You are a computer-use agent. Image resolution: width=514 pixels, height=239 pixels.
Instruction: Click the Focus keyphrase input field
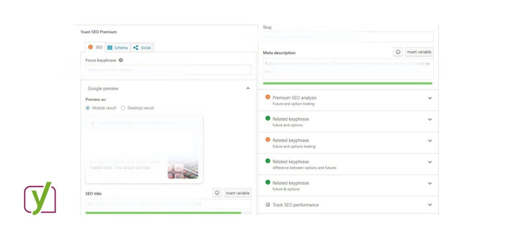click(169, 70)
